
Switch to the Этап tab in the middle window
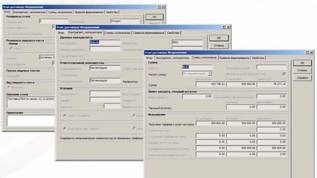[x=61, y=33]
